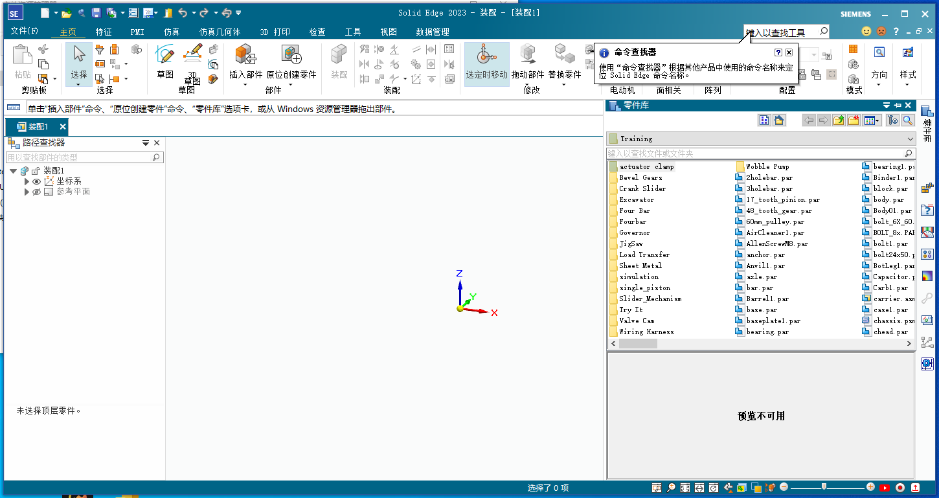Click Create Part In-Place (原位创建零件) icon
The width and height of the screenshot is (939, 498).
click(x=291, y=56)
